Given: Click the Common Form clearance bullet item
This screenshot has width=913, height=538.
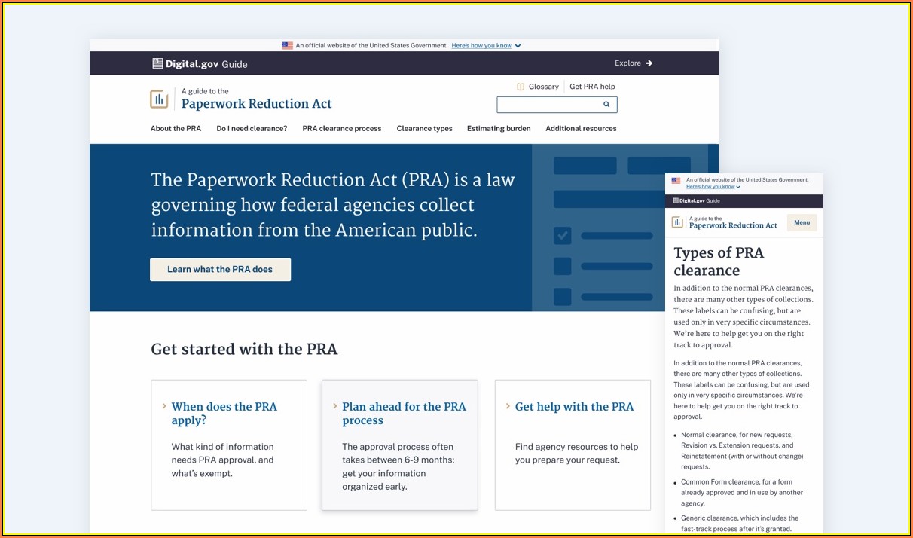Looking at the screenshot, I should coord(742,493).
